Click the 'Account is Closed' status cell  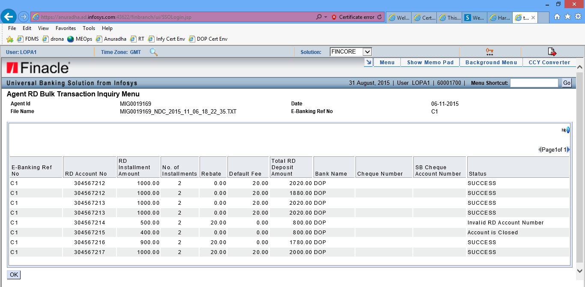[x=492, y=233]
